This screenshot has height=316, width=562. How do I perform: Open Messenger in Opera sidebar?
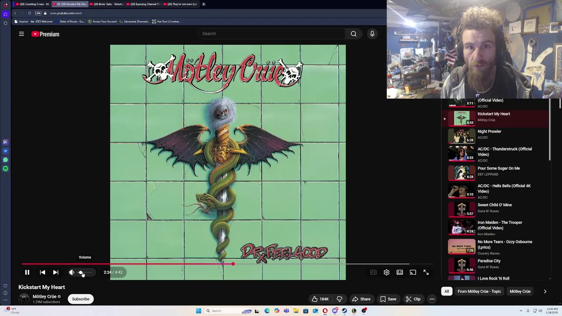(5, 151)
